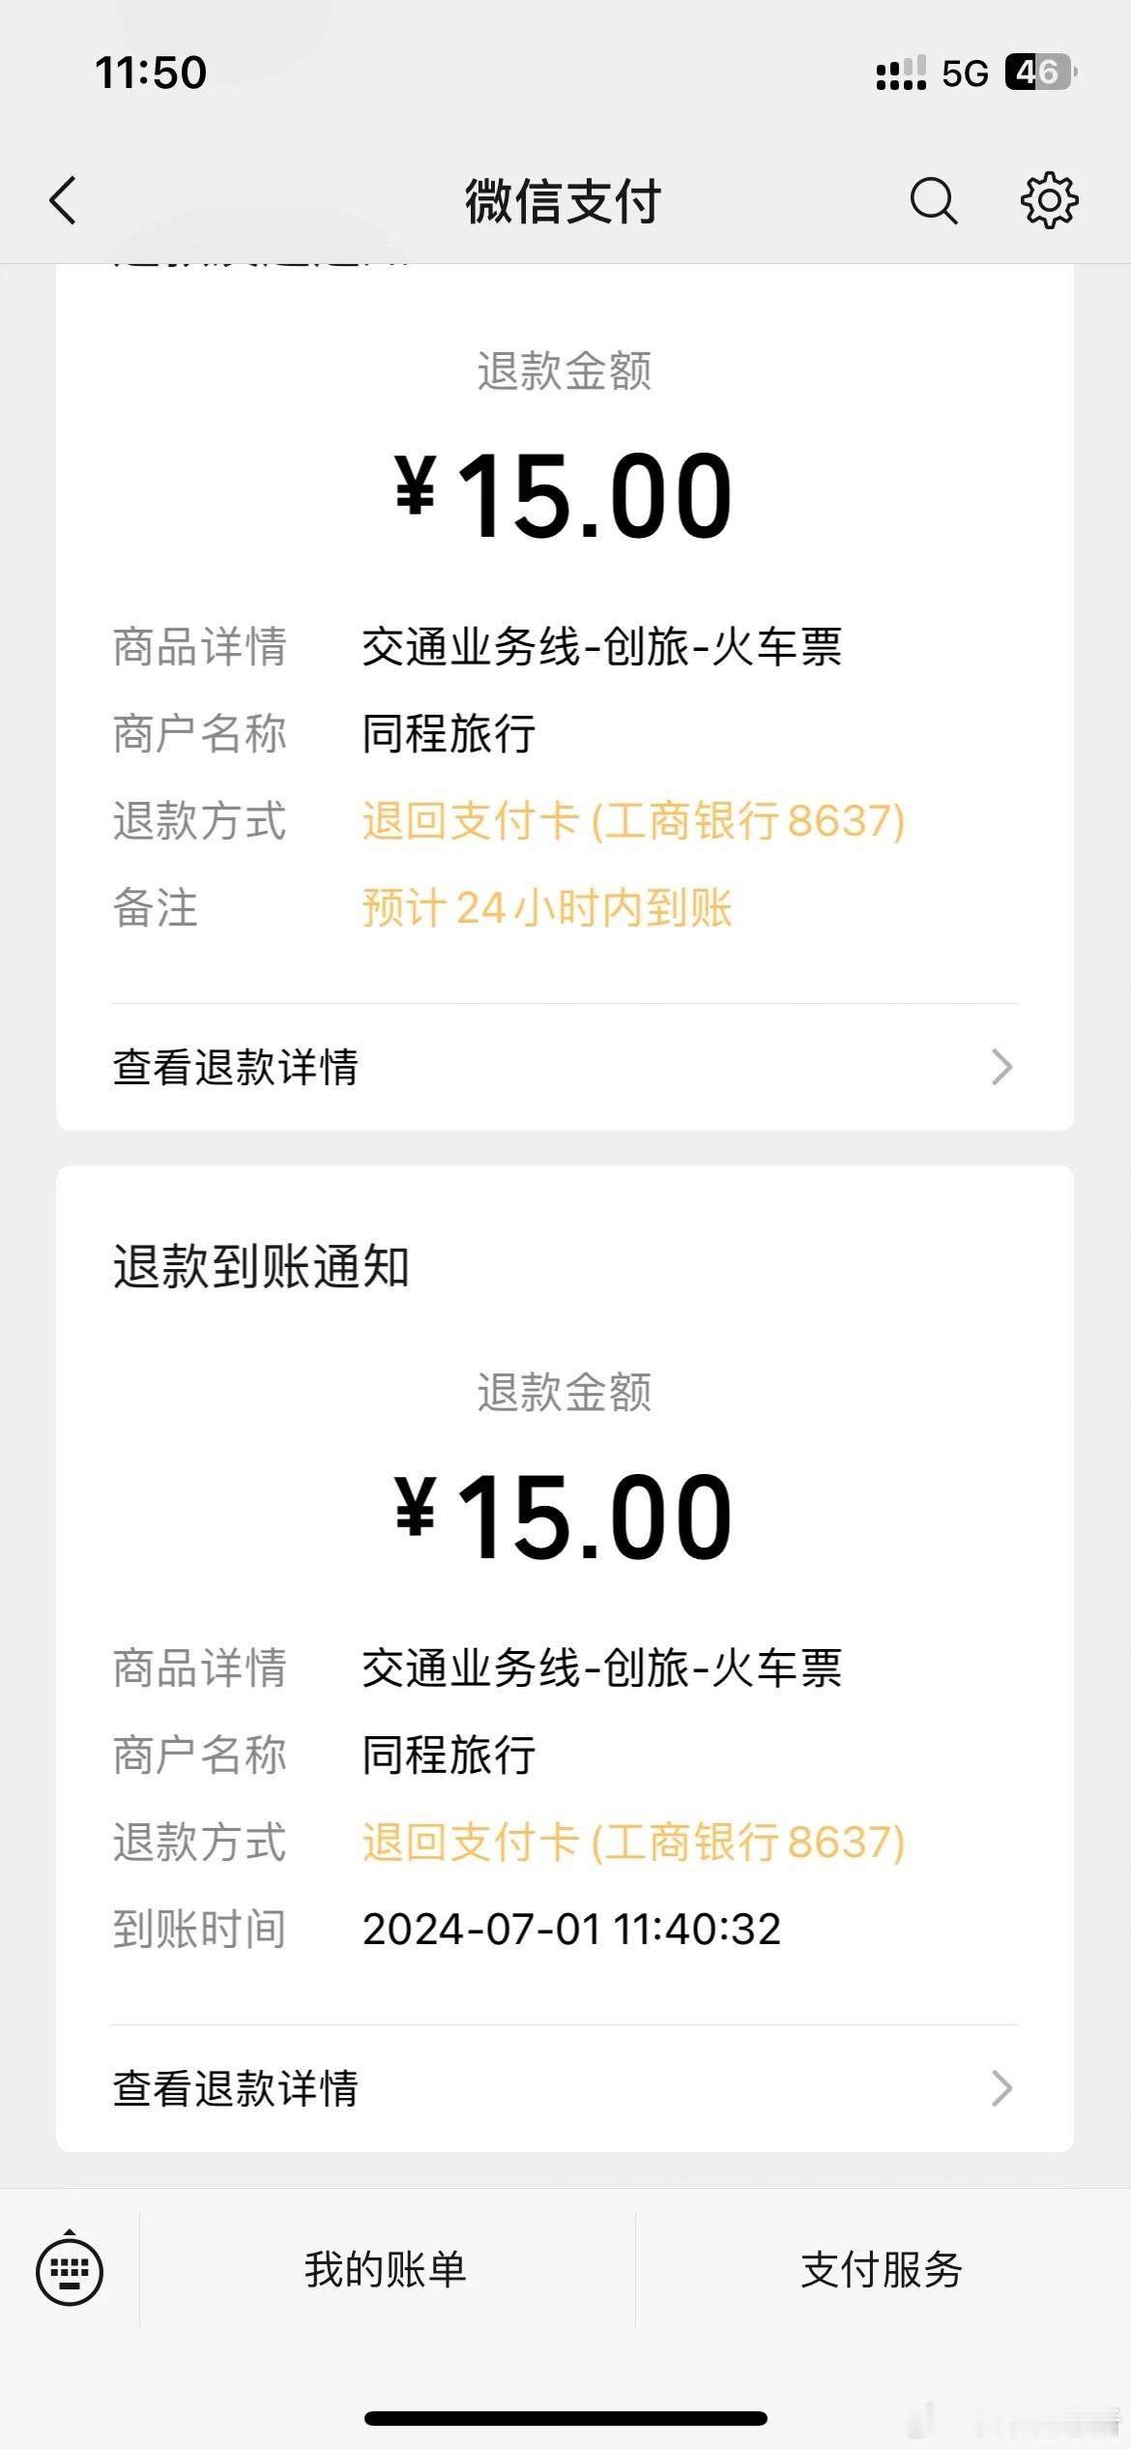
Task: Tap the home indicator bar
Action: point(565,2418)
